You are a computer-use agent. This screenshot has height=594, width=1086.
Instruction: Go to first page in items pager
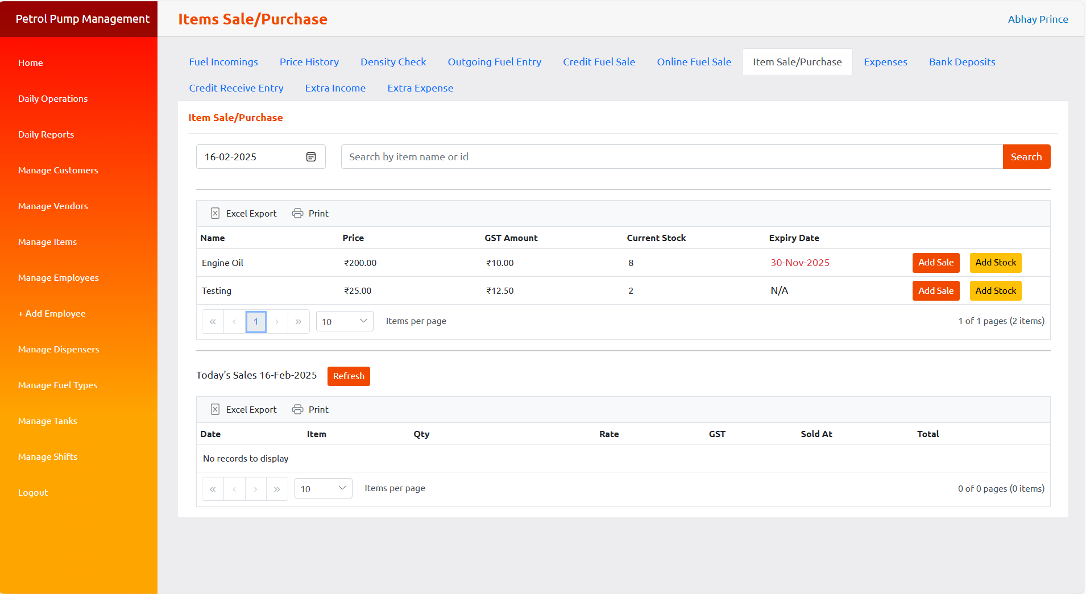213,322
